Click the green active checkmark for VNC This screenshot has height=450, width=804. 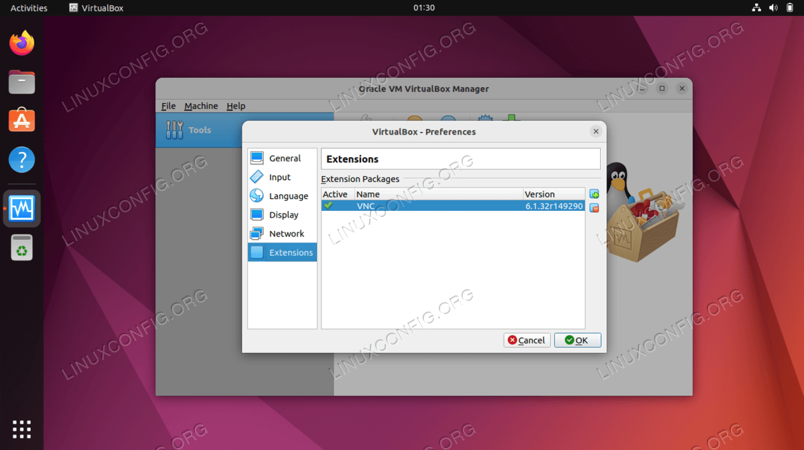tap(328, 206)
